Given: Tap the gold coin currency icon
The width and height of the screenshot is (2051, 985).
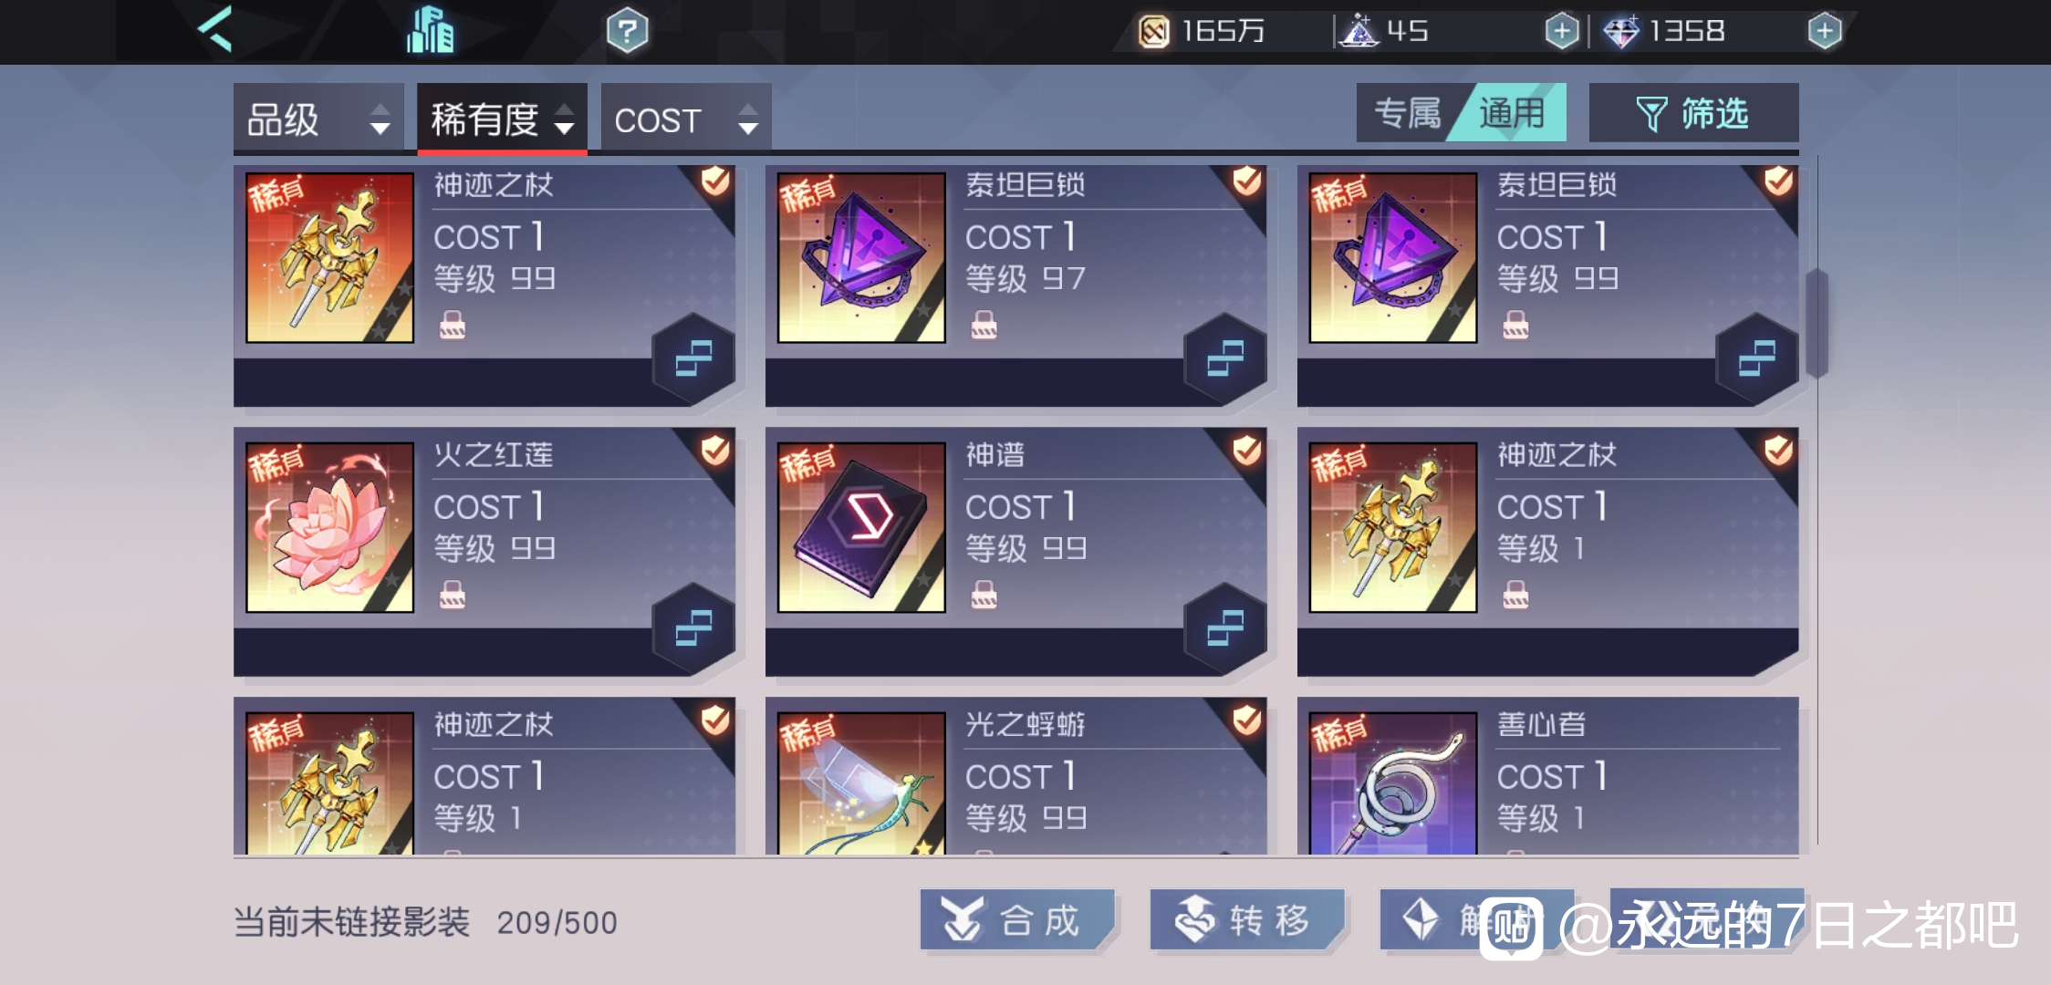Looking at the screenshot, I should coord(1154,32).
